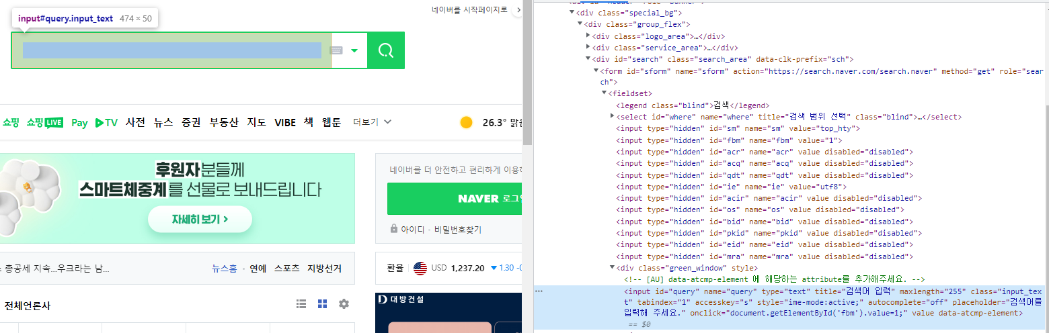Click the US flag currency icon

[420, 268]
